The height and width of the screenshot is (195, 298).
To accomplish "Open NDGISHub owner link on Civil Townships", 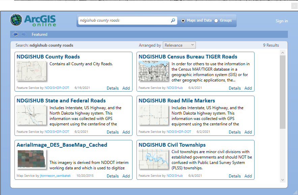I will point(175,175).
